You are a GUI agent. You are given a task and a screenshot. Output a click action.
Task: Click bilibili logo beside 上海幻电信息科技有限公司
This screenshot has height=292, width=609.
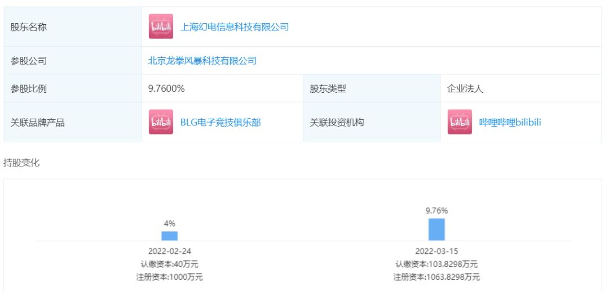(x=161, y=26)
